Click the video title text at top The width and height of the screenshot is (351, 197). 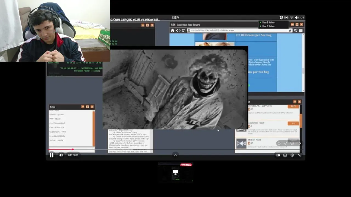click(x=135, y=20)
